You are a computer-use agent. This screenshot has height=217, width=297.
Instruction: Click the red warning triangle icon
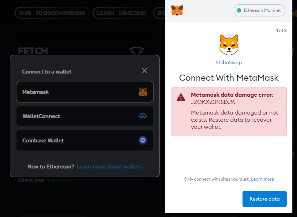point(181,97)
